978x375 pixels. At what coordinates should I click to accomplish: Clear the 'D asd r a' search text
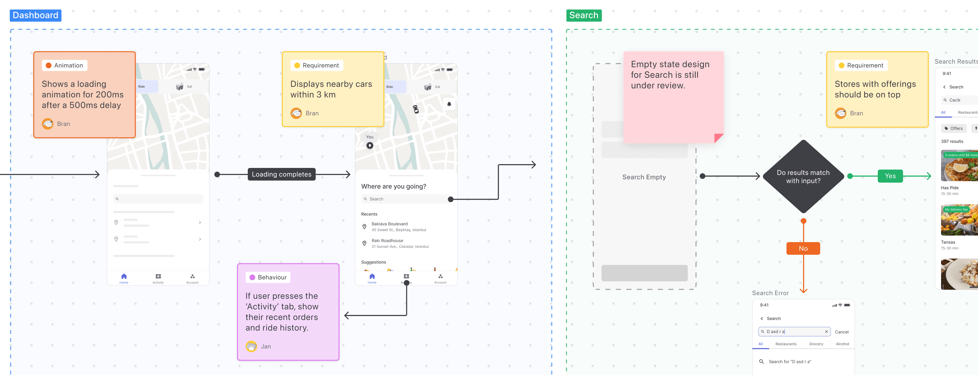[x=826, y=332]
